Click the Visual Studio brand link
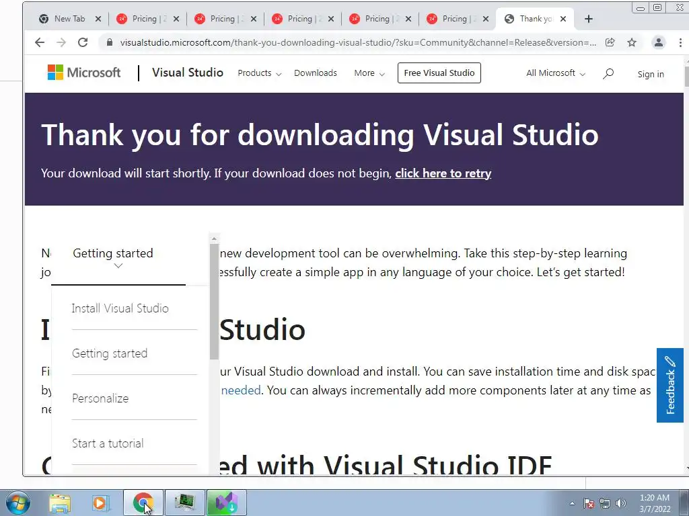 click(188, 73)
